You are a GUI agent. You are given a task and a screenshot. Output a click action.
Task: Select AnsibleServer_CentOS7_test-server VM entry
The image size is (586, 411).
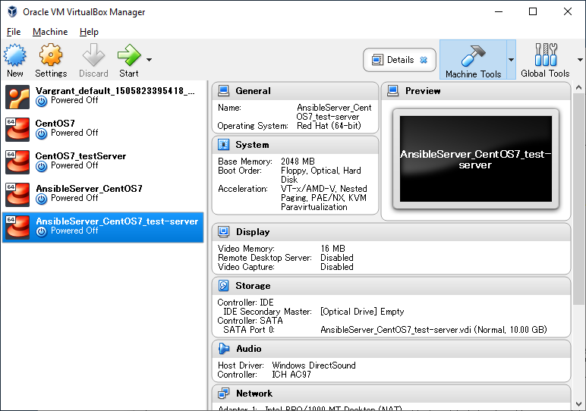[102, 227]
